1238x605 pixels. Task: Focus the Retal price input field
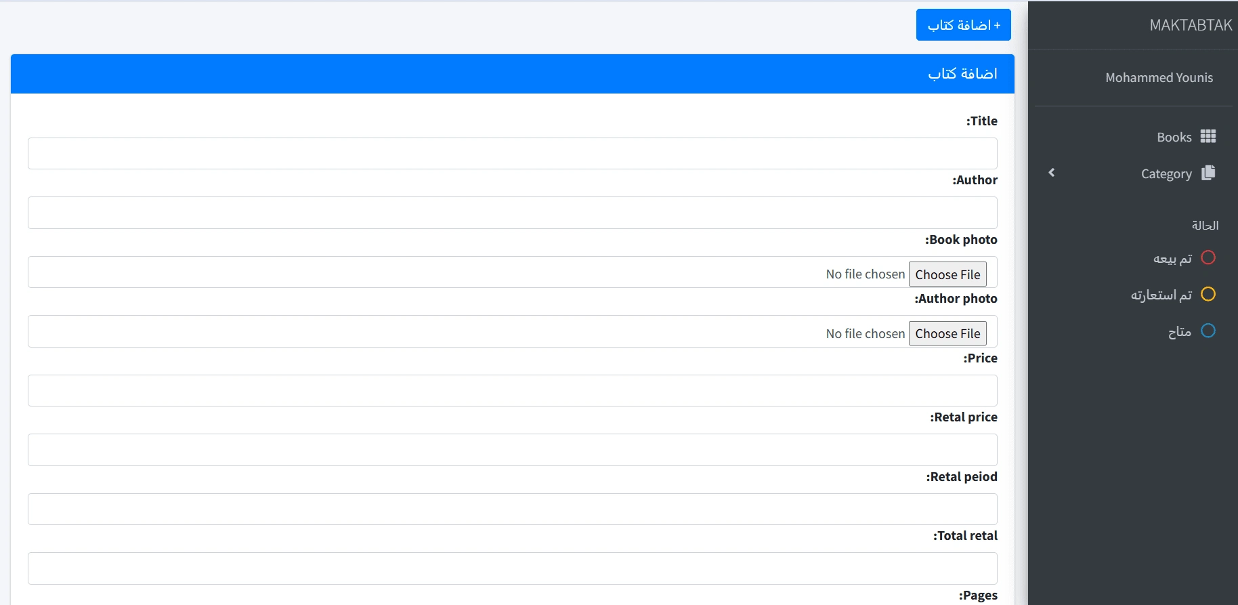tap(513, 450)
